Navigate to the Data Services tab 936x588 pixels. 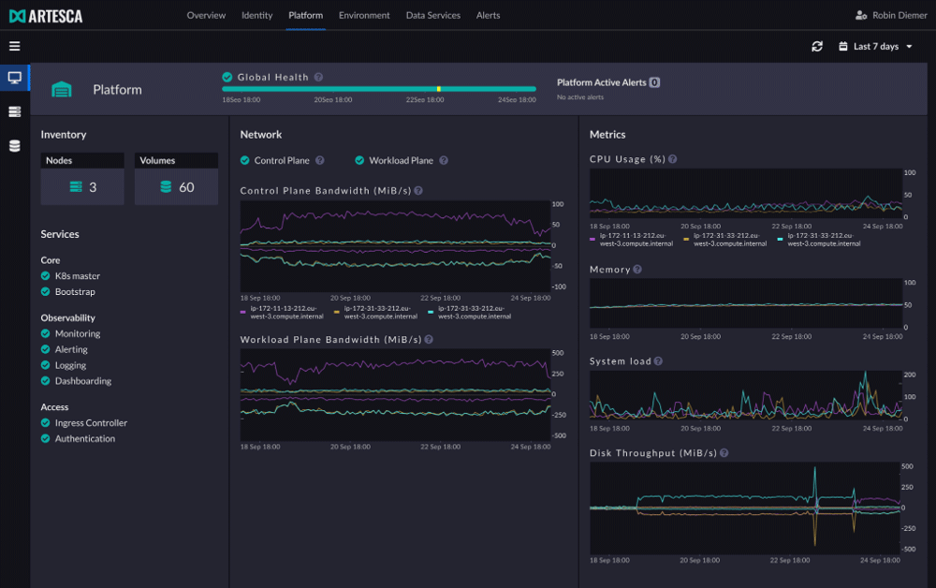432,16
